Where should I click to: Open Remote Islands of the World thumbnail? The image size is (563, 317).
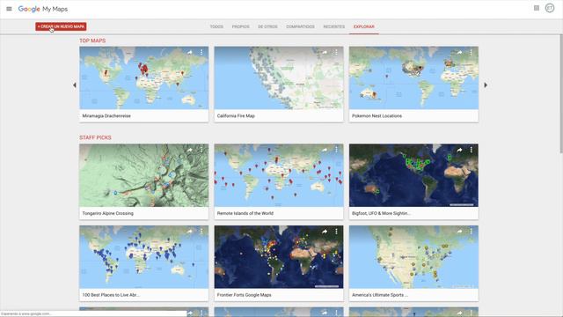pos(279,175)
